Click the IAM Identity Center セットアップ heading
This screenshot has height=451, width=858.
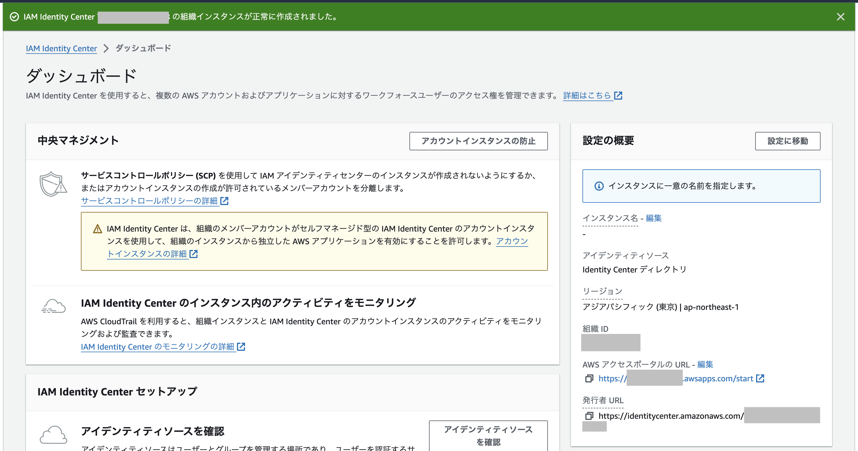click(x=117, y=392)
